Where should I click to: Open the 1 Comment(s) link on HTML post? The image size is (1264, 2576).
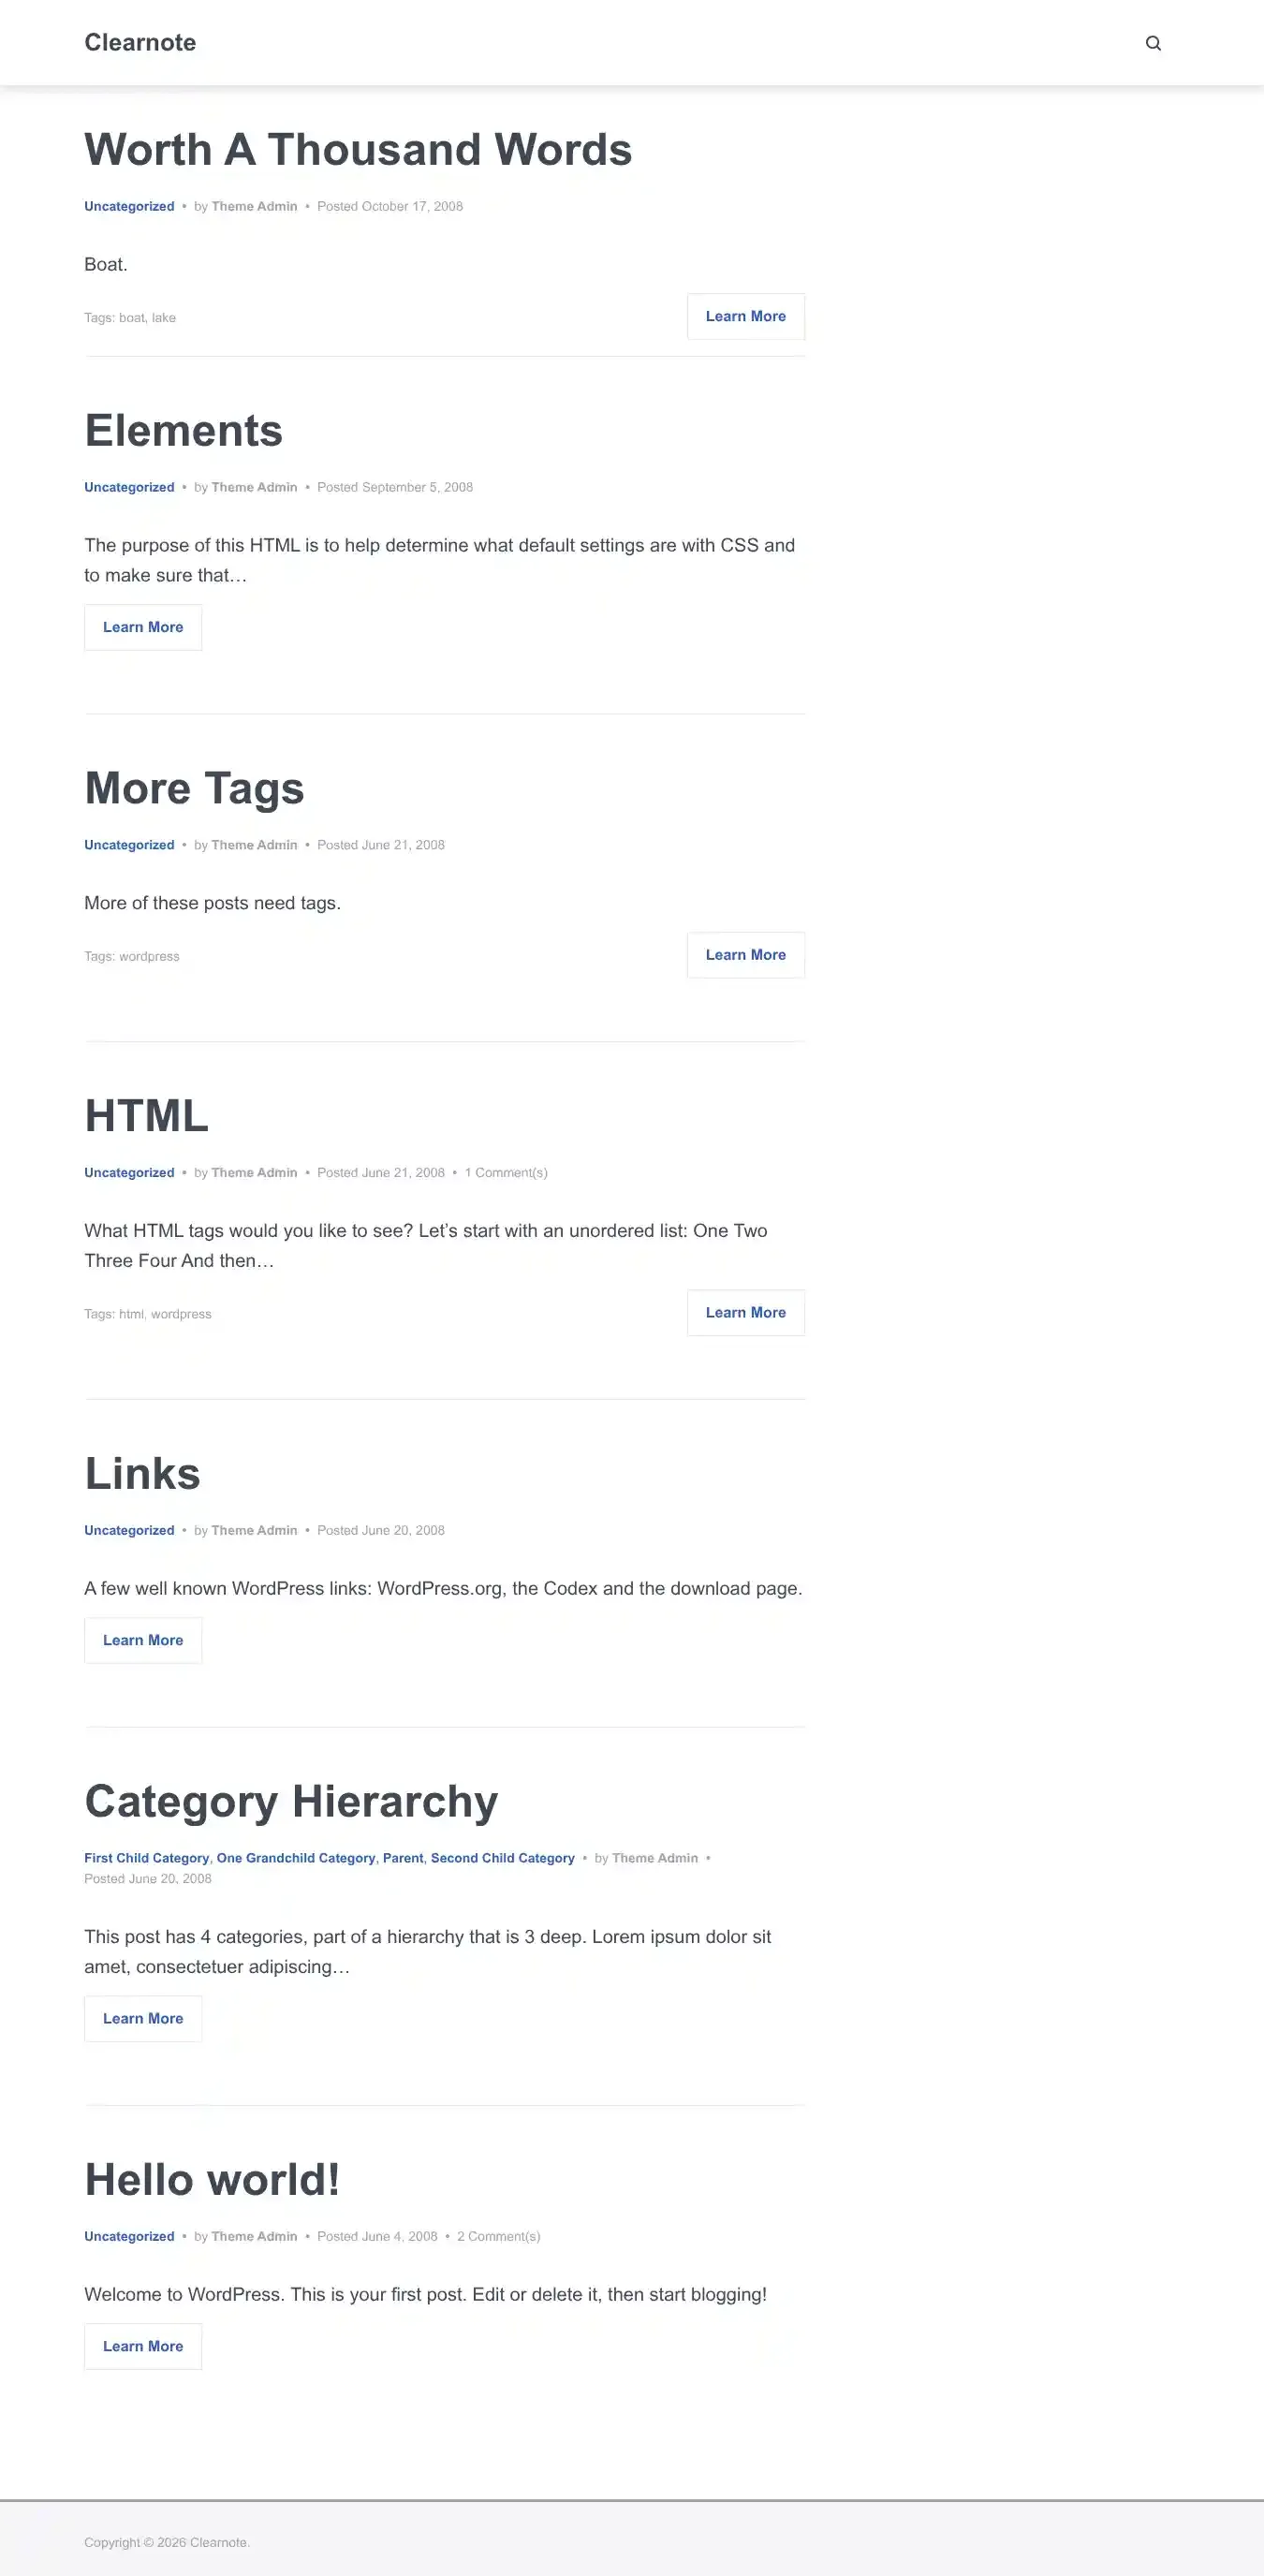click(506, 1172)
